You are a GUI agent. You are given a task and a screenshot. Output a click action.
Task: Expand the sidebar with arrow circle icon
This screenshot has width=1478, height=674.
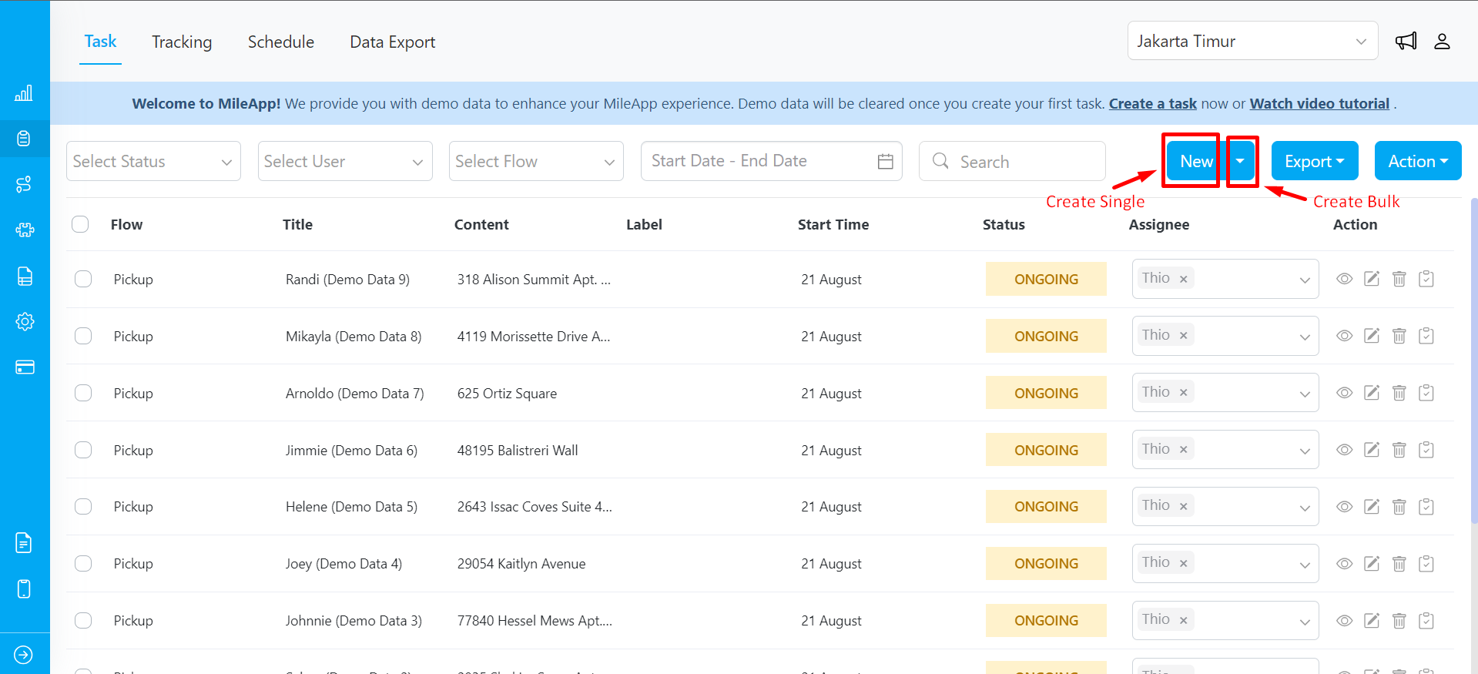point(24,655)
